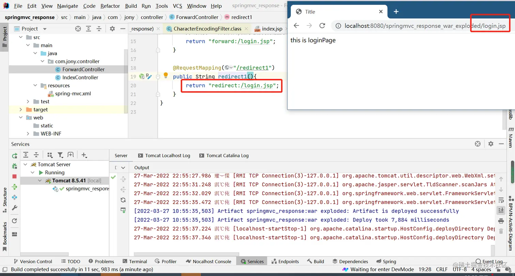Click Expand All in the Project panel header
515x276 pixels.
(89, 29)
